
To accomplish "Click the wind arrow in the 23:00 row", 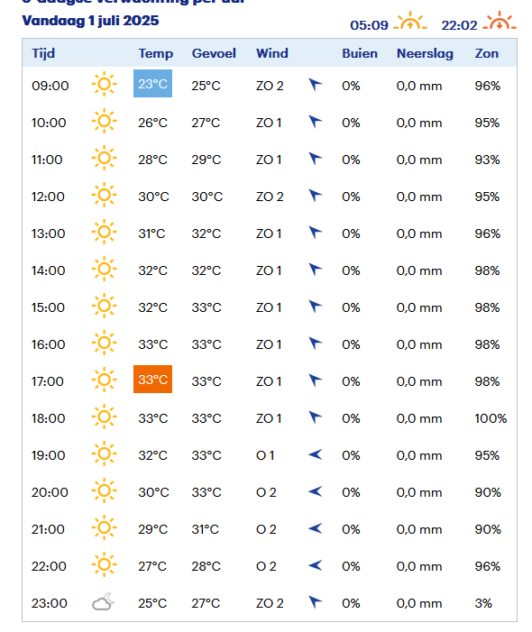I will pos(316,601).
